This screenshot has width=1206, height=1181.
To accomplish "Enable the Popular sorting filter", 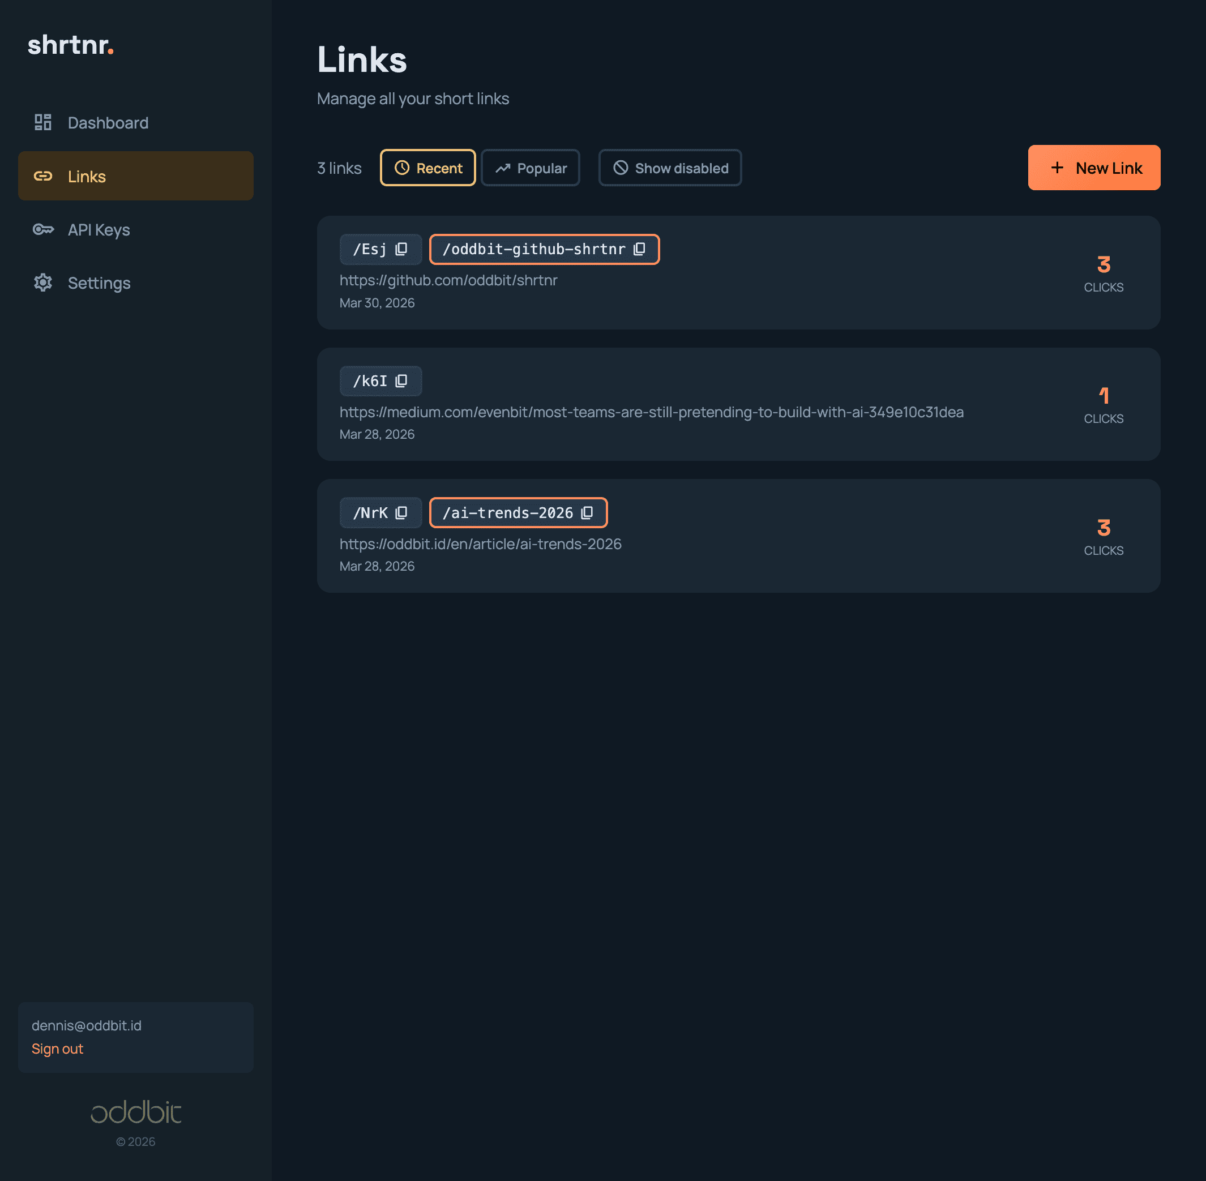I will (x=531, y=168).
